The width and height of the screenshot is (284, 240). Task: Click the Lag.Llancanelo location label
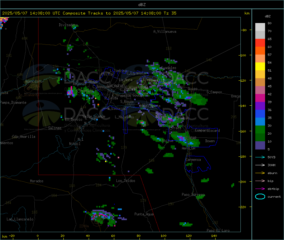tap(20, 219)
